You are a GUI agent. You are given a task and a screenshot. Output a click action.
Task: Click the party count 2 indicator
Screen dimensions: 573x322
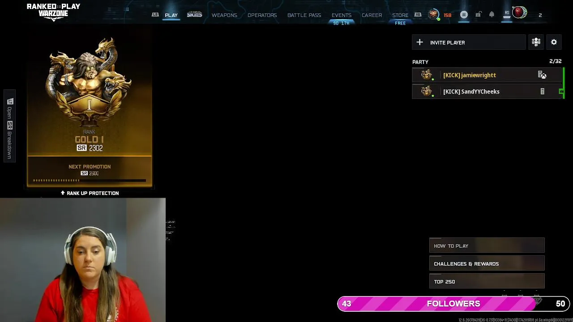(540, 15)
